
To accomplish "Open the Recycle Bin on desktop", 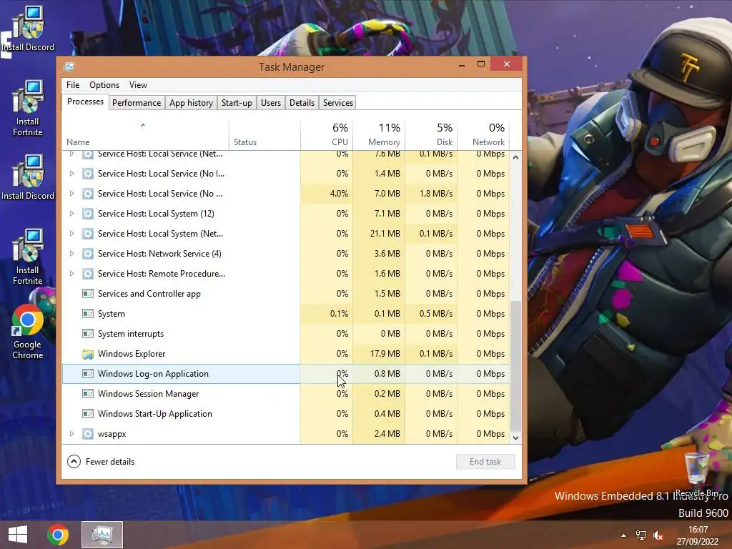I will coord(696,474).
